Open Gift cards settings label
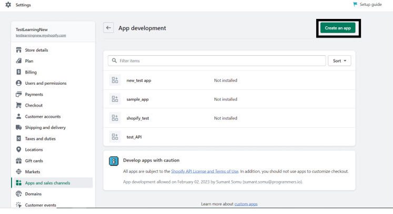The image size is (393, 214). pyautogui.click(x=34, y=160)
